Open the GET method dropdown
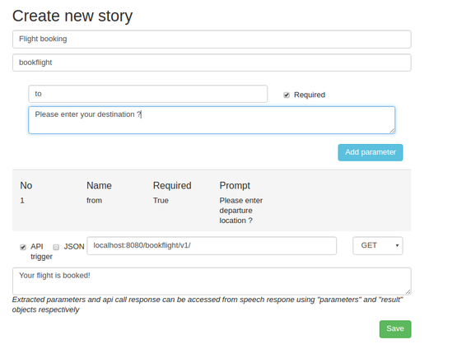Image resolution: width=471 pixels, height=344 pixels. [x=378, y=245]
